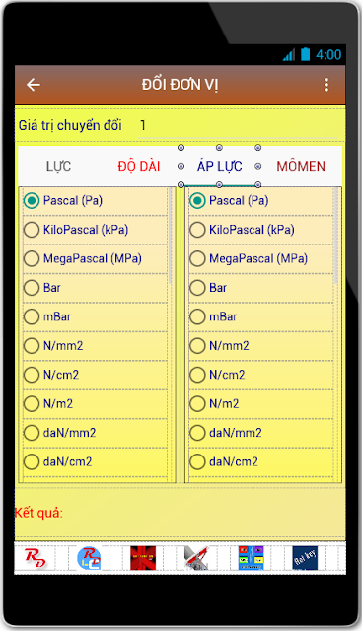Screen dimensions: 362x631
Task: Open the colorful blue grid app icon
Action: 251,558
